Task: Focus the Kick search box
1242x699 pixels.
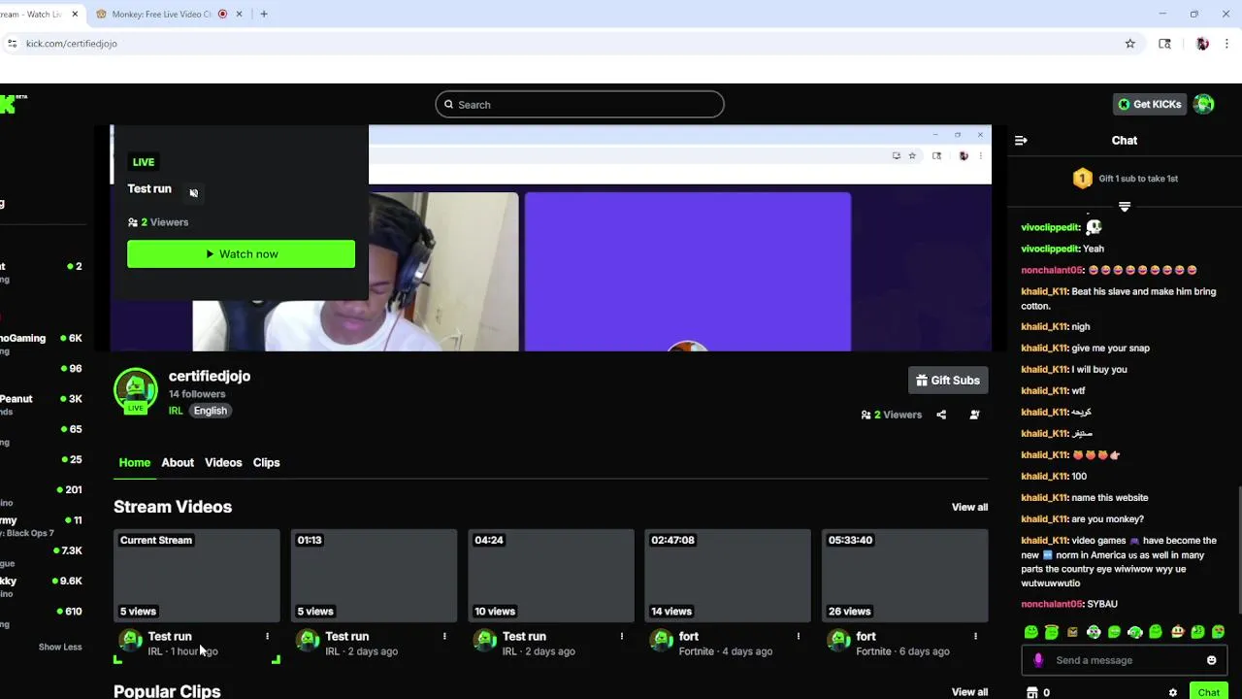Action: 579,104
